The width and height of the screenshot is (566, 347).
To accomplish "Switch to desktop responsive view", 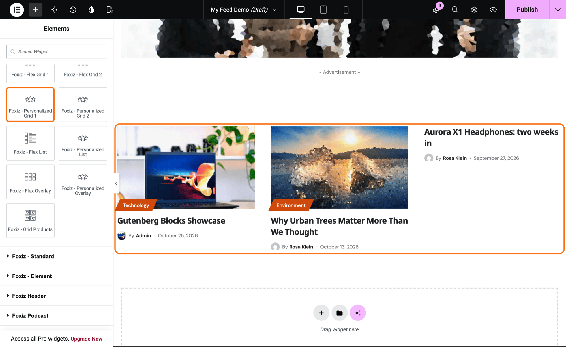I will point(301,10).
